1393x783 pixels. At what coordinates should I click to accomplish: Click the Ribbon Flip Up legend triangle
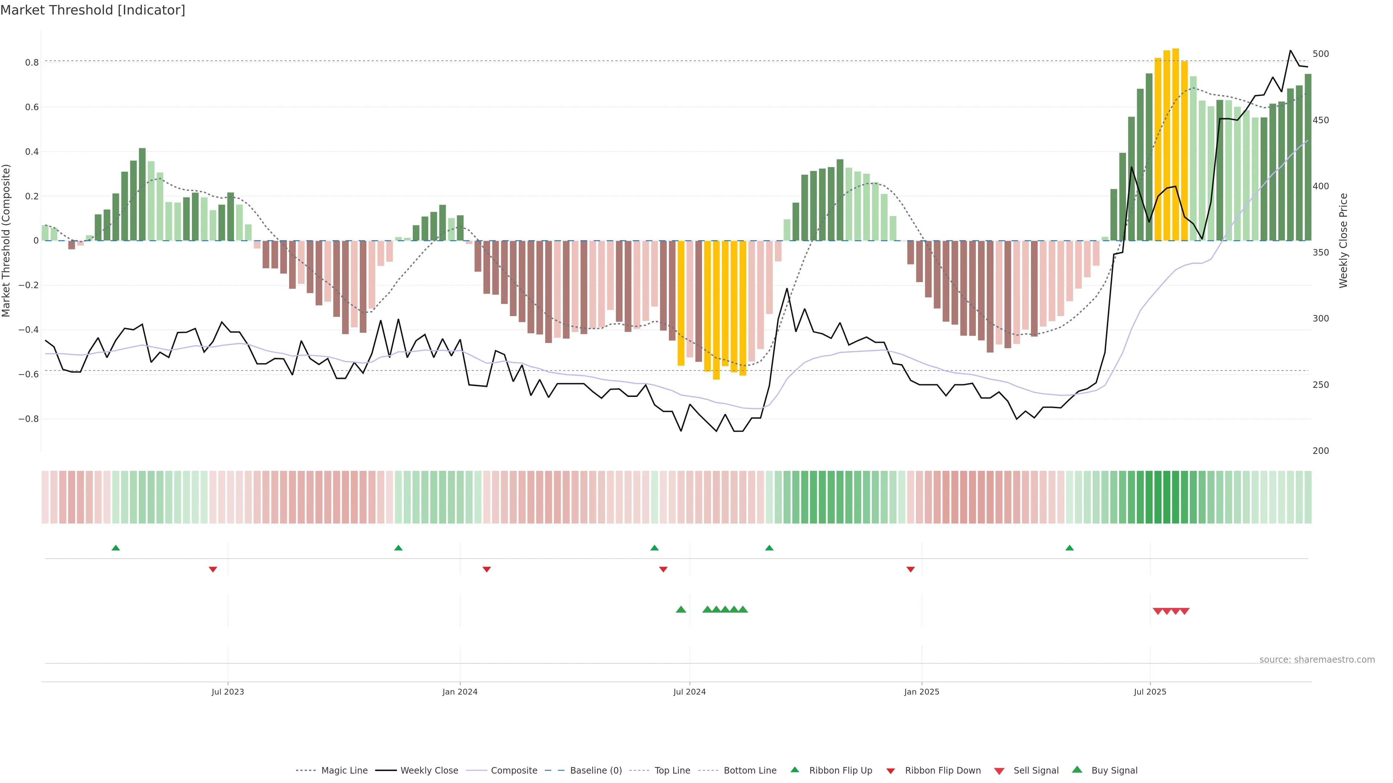point(795,770)
